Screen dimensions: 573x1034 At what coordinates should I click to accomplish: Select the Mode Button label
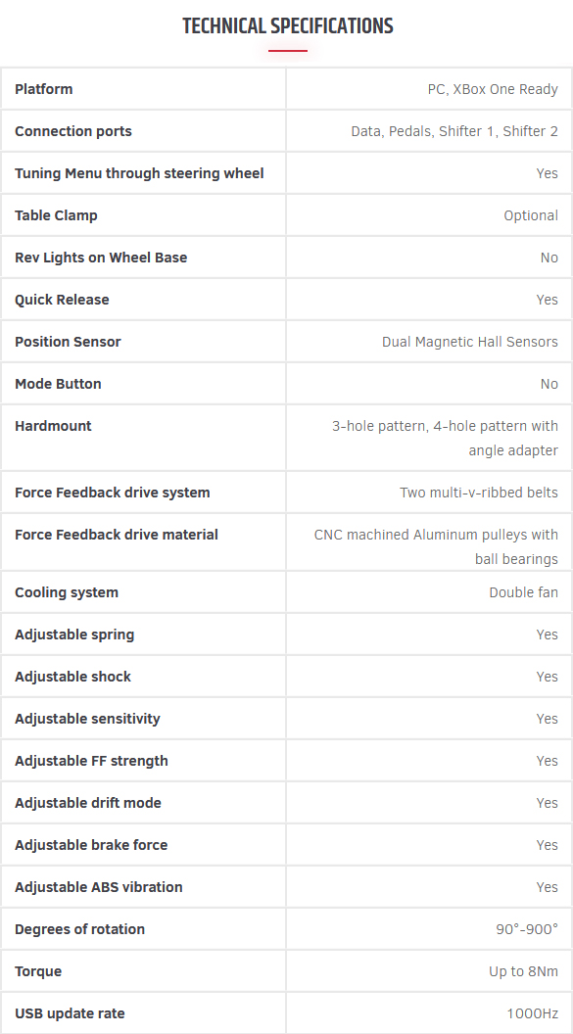58,384
